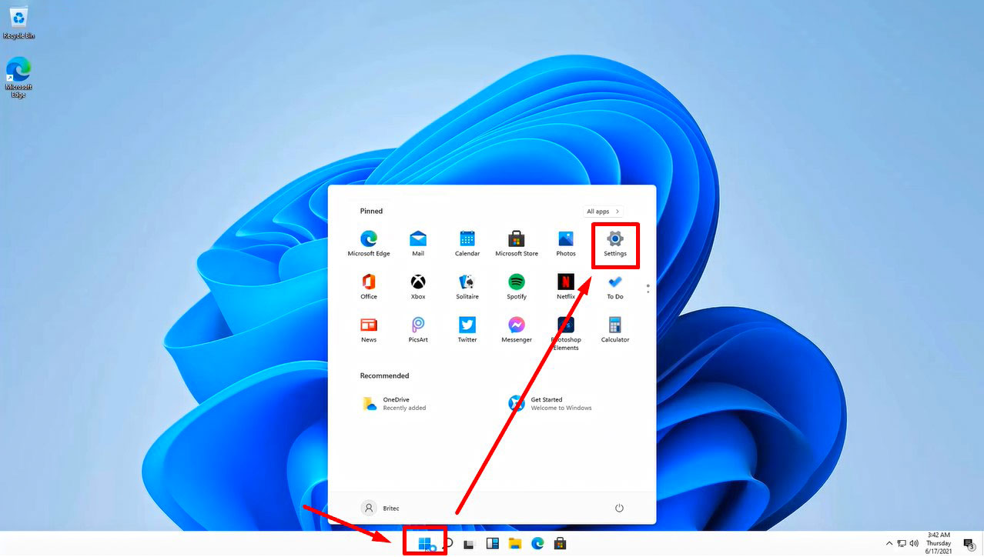Open the recommended OneDrive item
This screenshot has width=984, height=557.
coord(394,403)
